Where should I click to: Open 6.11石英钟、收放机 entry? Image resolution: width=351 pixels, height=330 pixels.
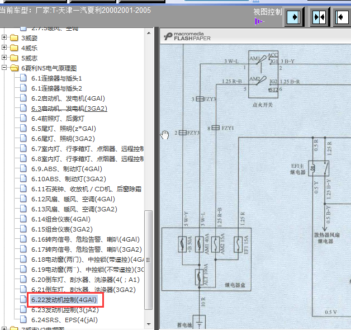coord(87,189)
